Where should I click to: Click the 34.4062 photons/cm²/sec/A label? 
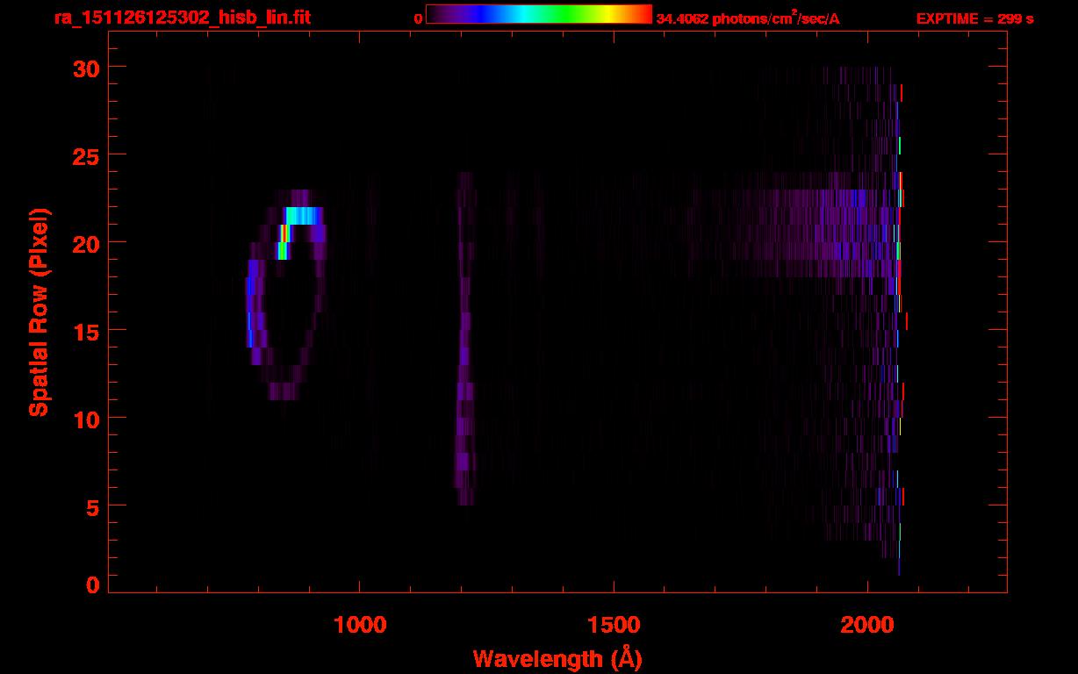click(x=747, y=18)
